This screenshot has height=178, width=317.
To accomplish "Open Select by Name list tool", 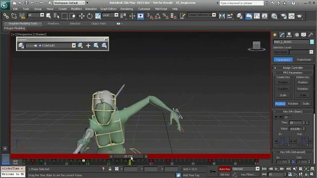I will [56, 16].
